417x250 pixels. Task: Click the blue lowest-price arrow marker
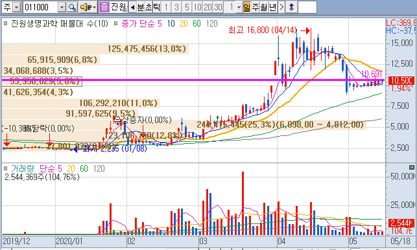coord(75,150)
